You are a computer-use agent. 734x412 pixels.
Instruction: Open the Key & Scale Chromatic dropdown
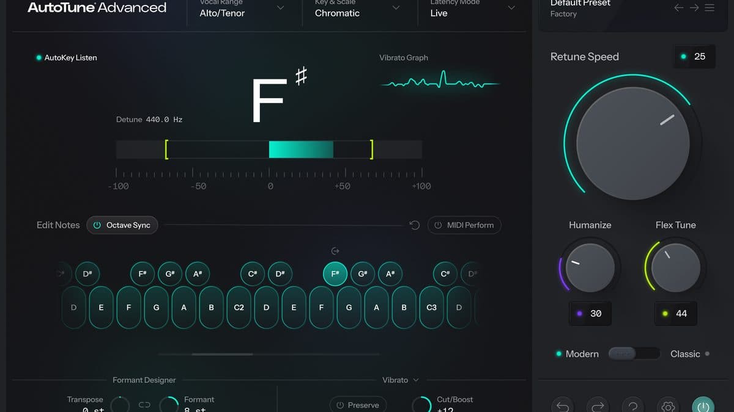coord(358,9)
